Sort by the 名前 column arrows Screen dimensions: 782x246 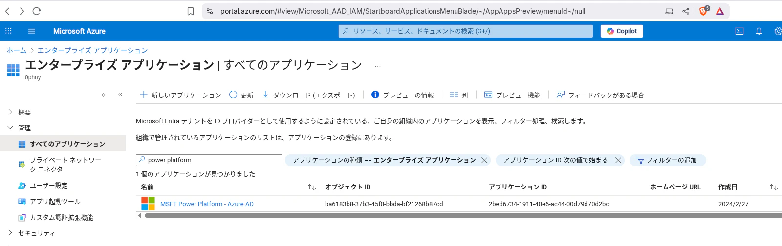[x=312, y=187]
